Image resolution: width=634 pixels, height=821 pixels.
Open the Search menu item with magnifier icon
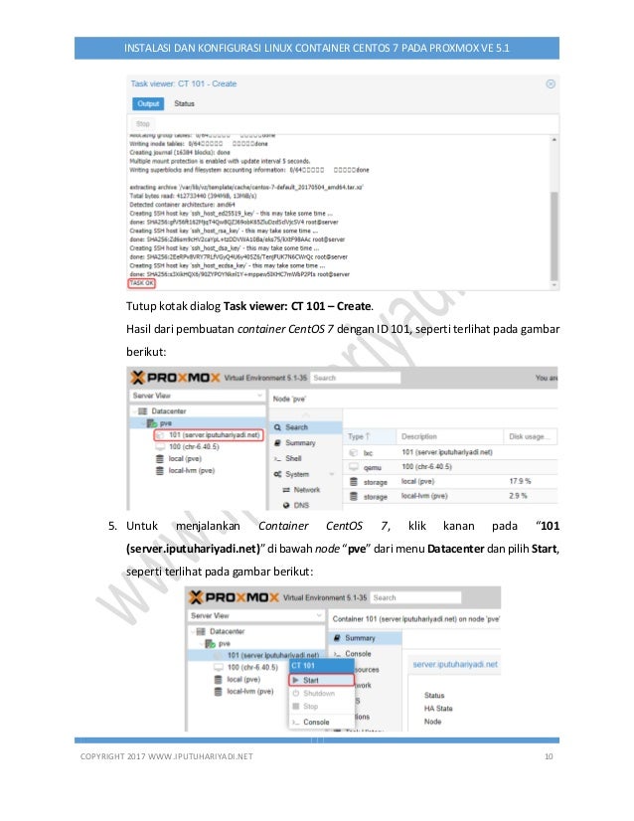[x=306, y=427]
